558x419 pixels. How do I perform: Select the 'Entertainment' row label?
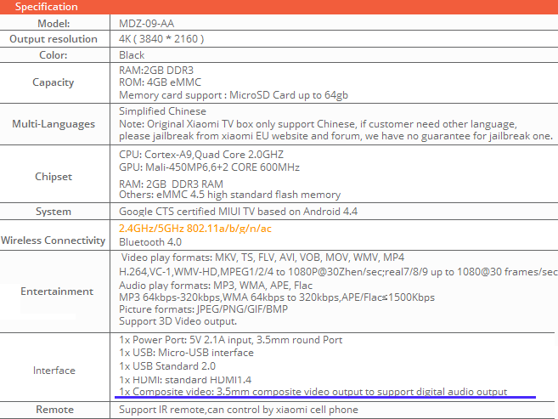click(x=57, y=292)
